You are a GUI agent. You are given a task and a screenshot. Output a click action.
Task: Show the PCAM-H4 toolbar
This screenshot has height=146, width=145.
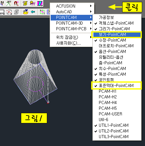pyautogui.click(x=117, y=102)
